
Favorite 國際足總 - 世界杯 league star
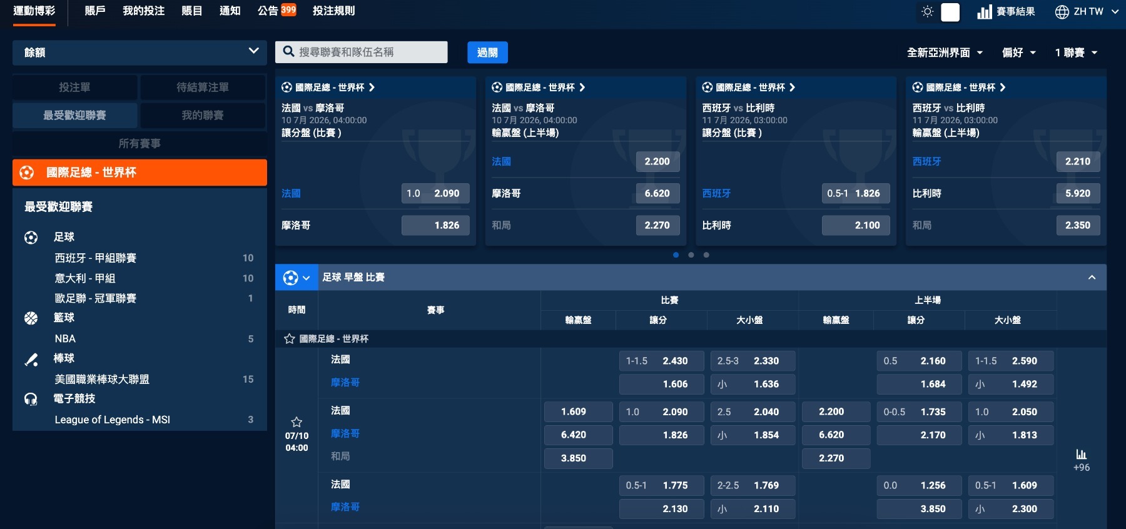(289, 339)
